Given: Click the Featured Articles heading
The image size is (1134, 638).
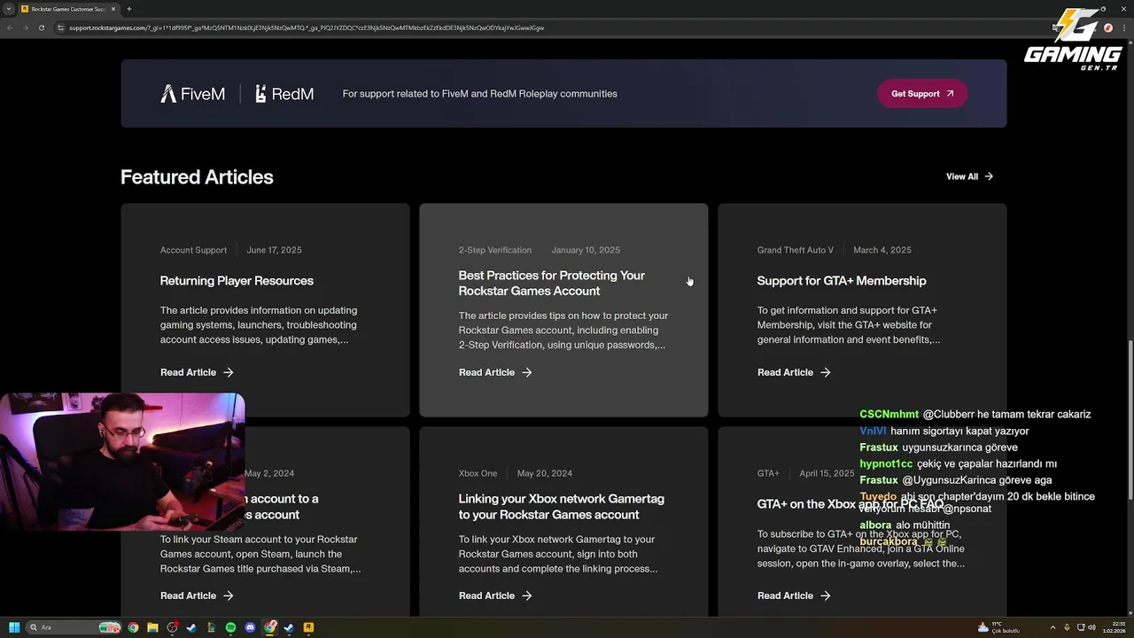Looking at the screenshot, I should 197,177.
